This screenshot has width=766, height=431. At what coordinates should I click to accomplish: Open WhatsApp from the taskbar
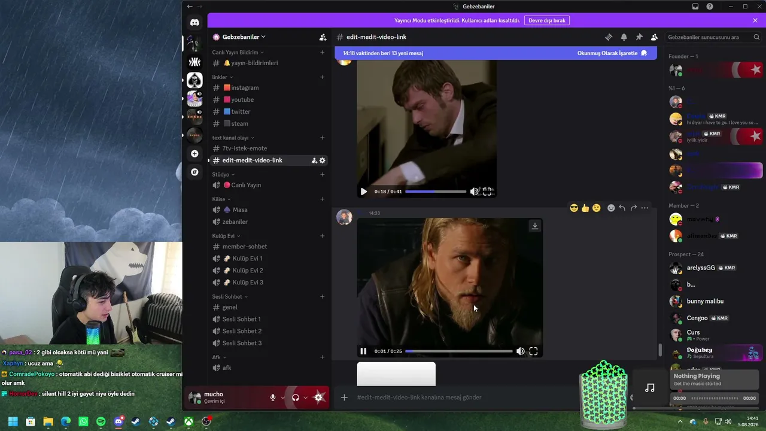pos(83,421)
